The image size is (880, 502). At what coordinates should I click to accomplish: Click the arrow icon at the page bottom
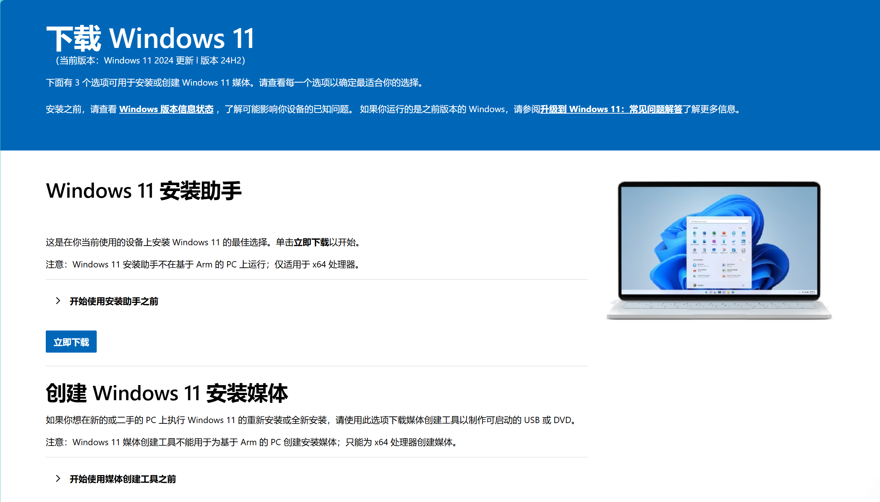point(58,478)
